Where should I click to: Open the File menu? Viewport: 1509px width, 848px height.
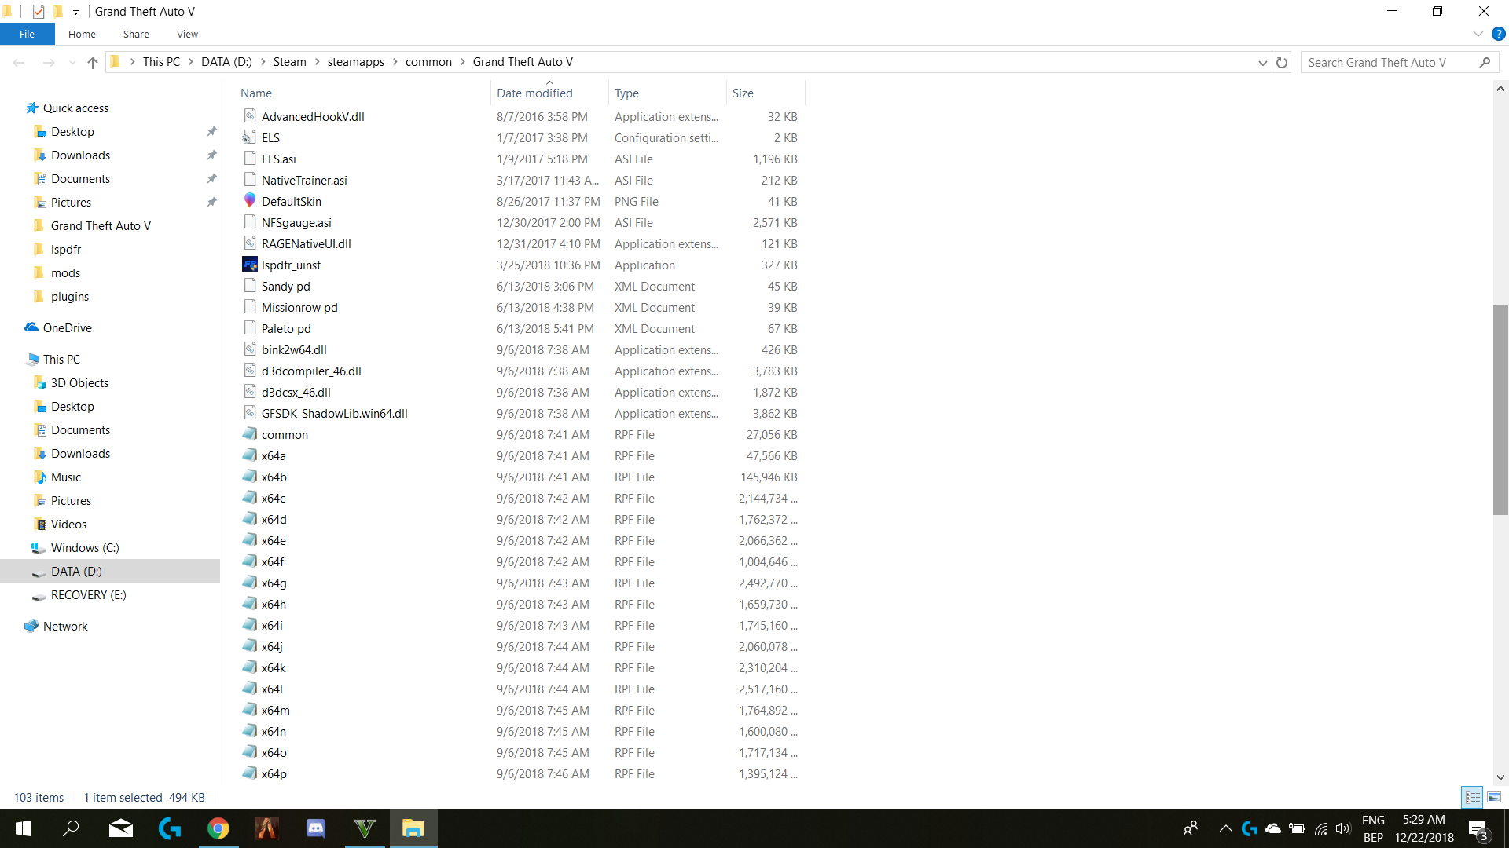(27, 34)
